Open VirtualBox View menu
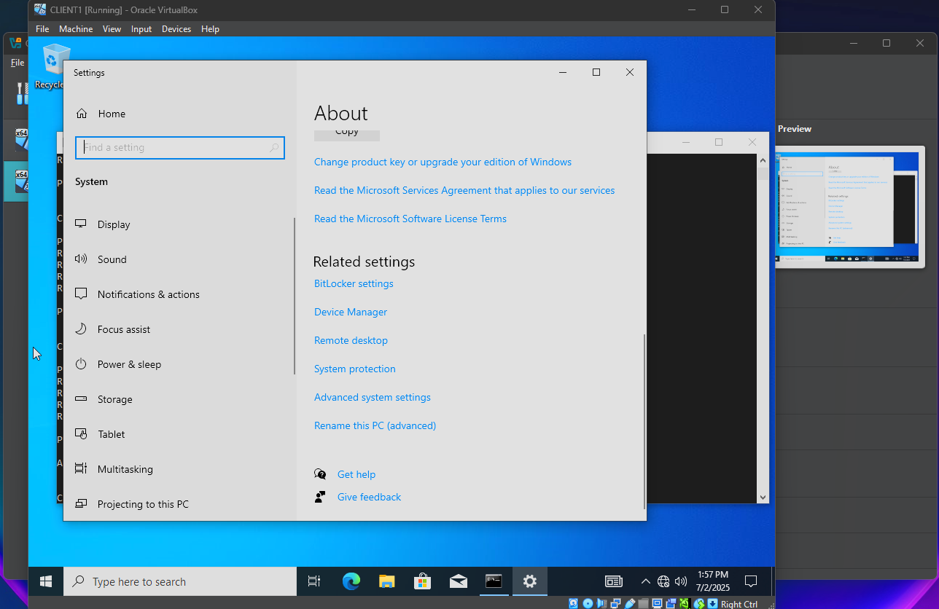This screenshot has width=939, height=609. point(112,29)
